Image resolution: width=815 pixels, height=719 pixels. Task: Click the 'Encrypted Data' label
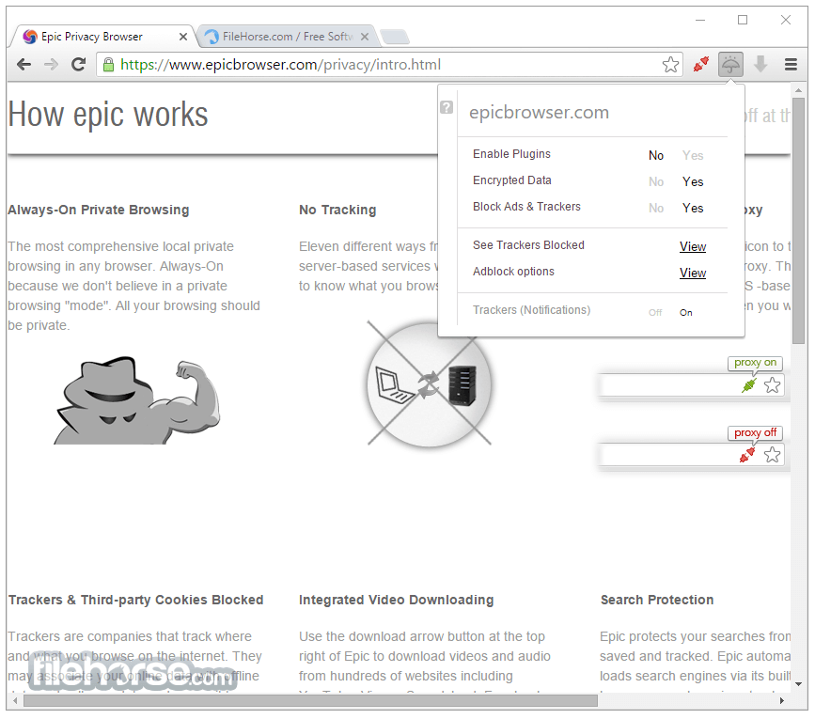[512, 180]
